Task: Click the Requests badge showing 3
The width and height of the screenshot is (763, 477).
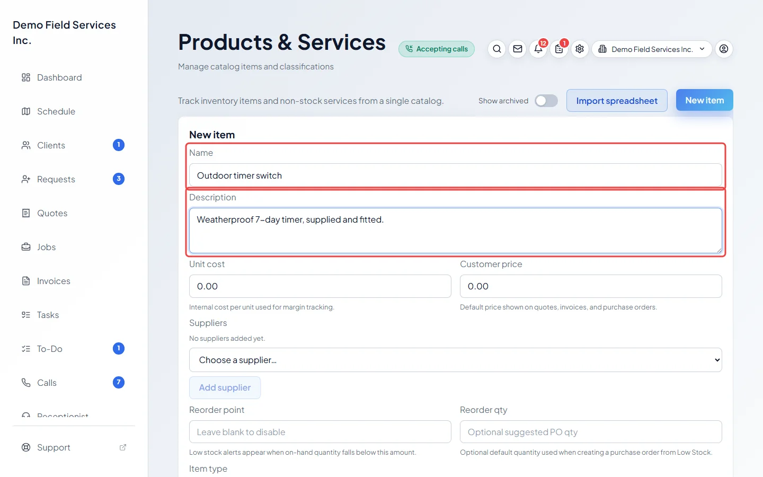Action: point(119,179)
